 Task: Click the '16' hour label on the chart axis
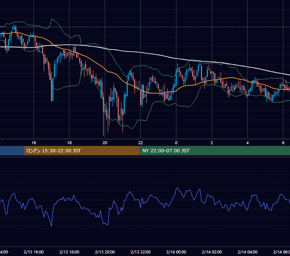point(34,143)
